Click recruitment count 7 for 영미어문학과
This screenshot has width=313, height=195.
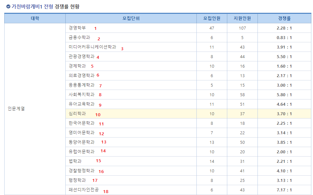tap(212, 133)
